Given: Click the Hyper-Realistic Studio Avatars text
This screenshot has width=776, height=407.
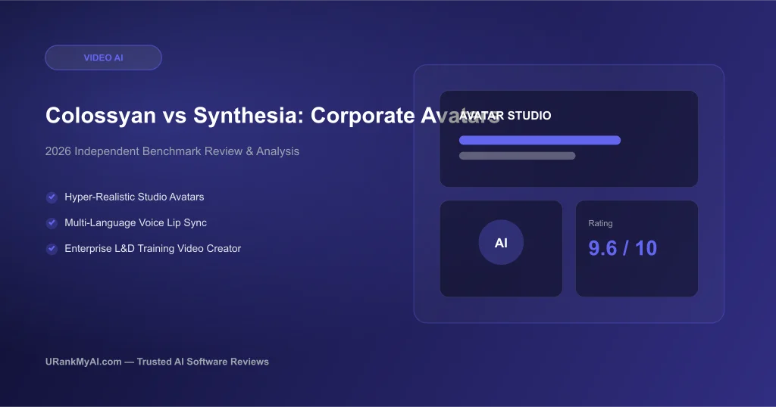Looking at the screenshot, I should (x=134, y=197).
